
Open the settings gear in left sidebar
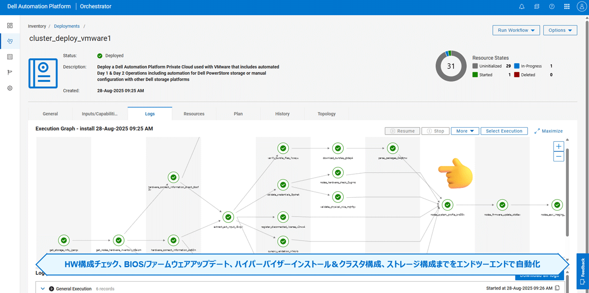(10, 88)
